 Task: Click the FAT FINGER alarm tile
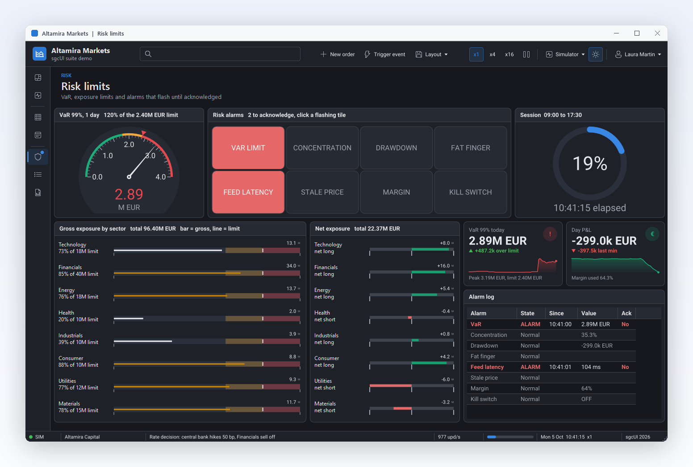pos(471,148)
